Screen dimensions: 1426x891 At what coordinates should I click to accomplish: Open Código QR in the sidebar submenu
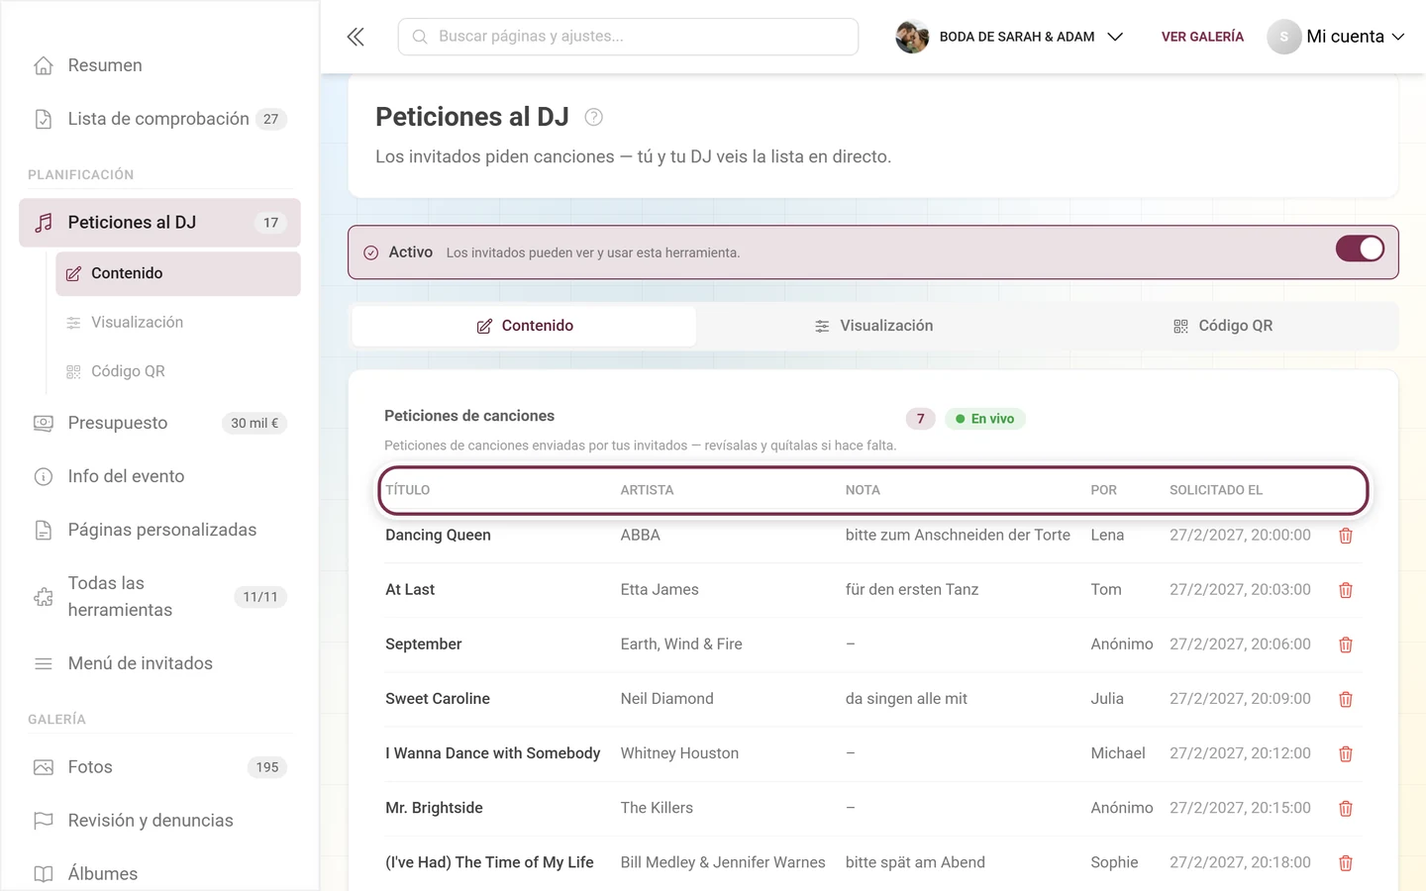(x=178, y=371)
